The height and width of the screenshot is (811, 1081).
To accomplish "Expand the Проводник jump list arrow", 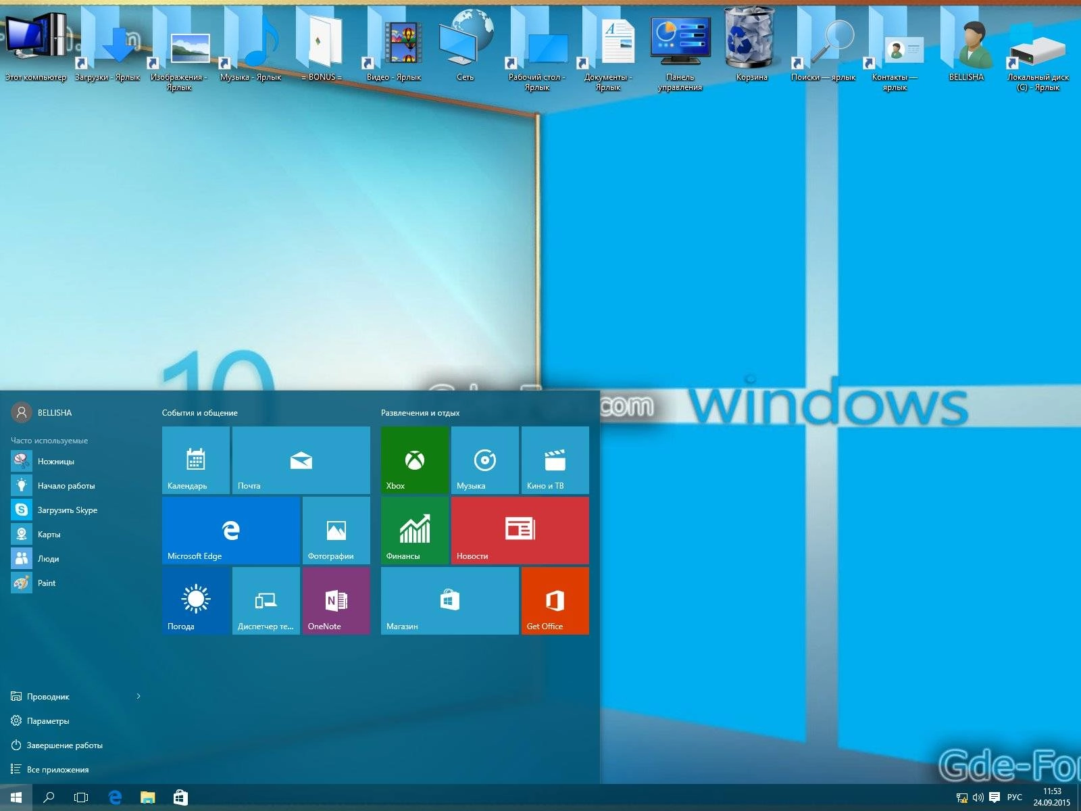I will point(139,697).
